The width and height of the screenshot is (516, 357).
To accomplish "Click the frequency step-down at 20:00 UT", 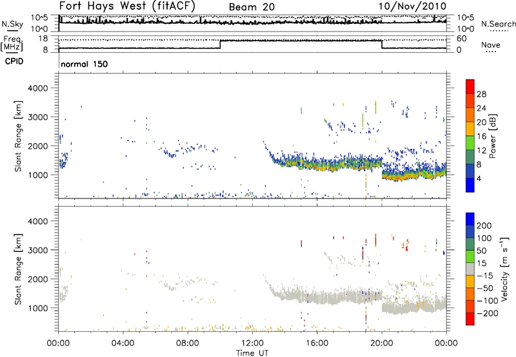I will pos(382,44).
